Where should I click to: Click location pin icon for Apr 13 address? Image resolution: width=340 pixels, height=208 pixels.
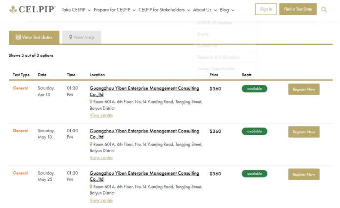click(91, 102)
